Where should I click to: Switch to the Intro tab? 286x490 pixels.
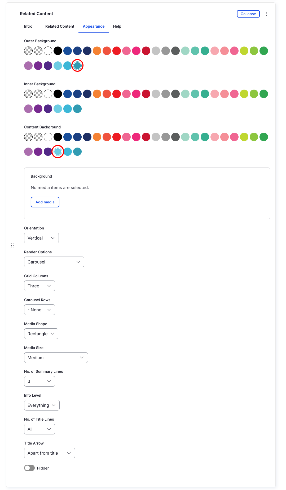click(x=28, y=26)
